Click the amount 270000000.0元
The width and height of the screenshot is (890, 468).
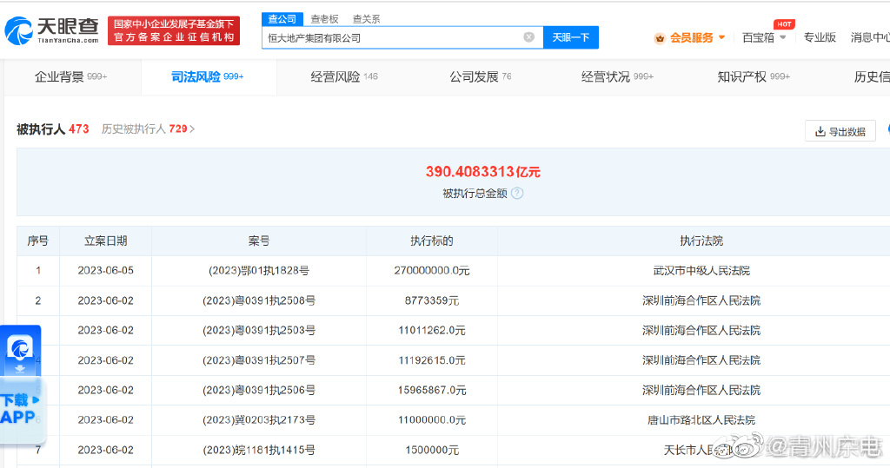point(432,271)
